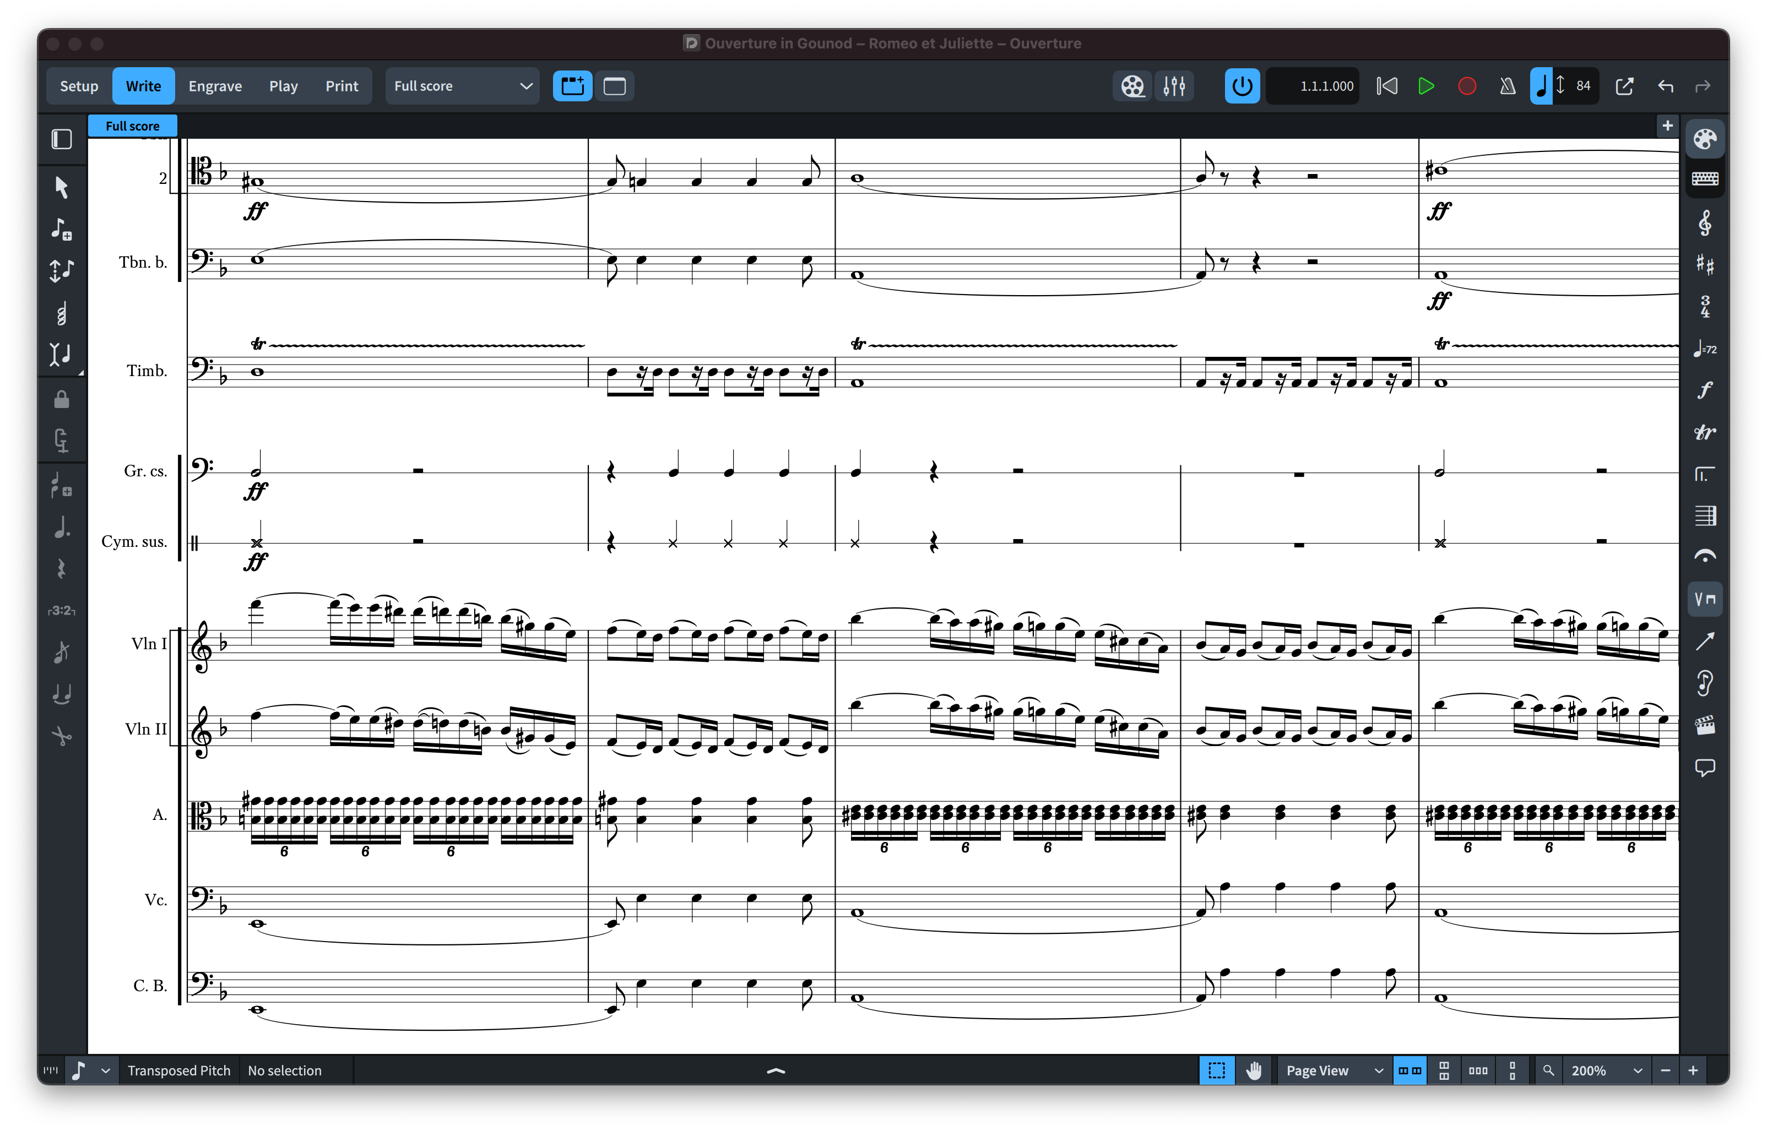
Task: Select the hand pan tool
Action: pyautogui.click(x=1254, y=1070)
